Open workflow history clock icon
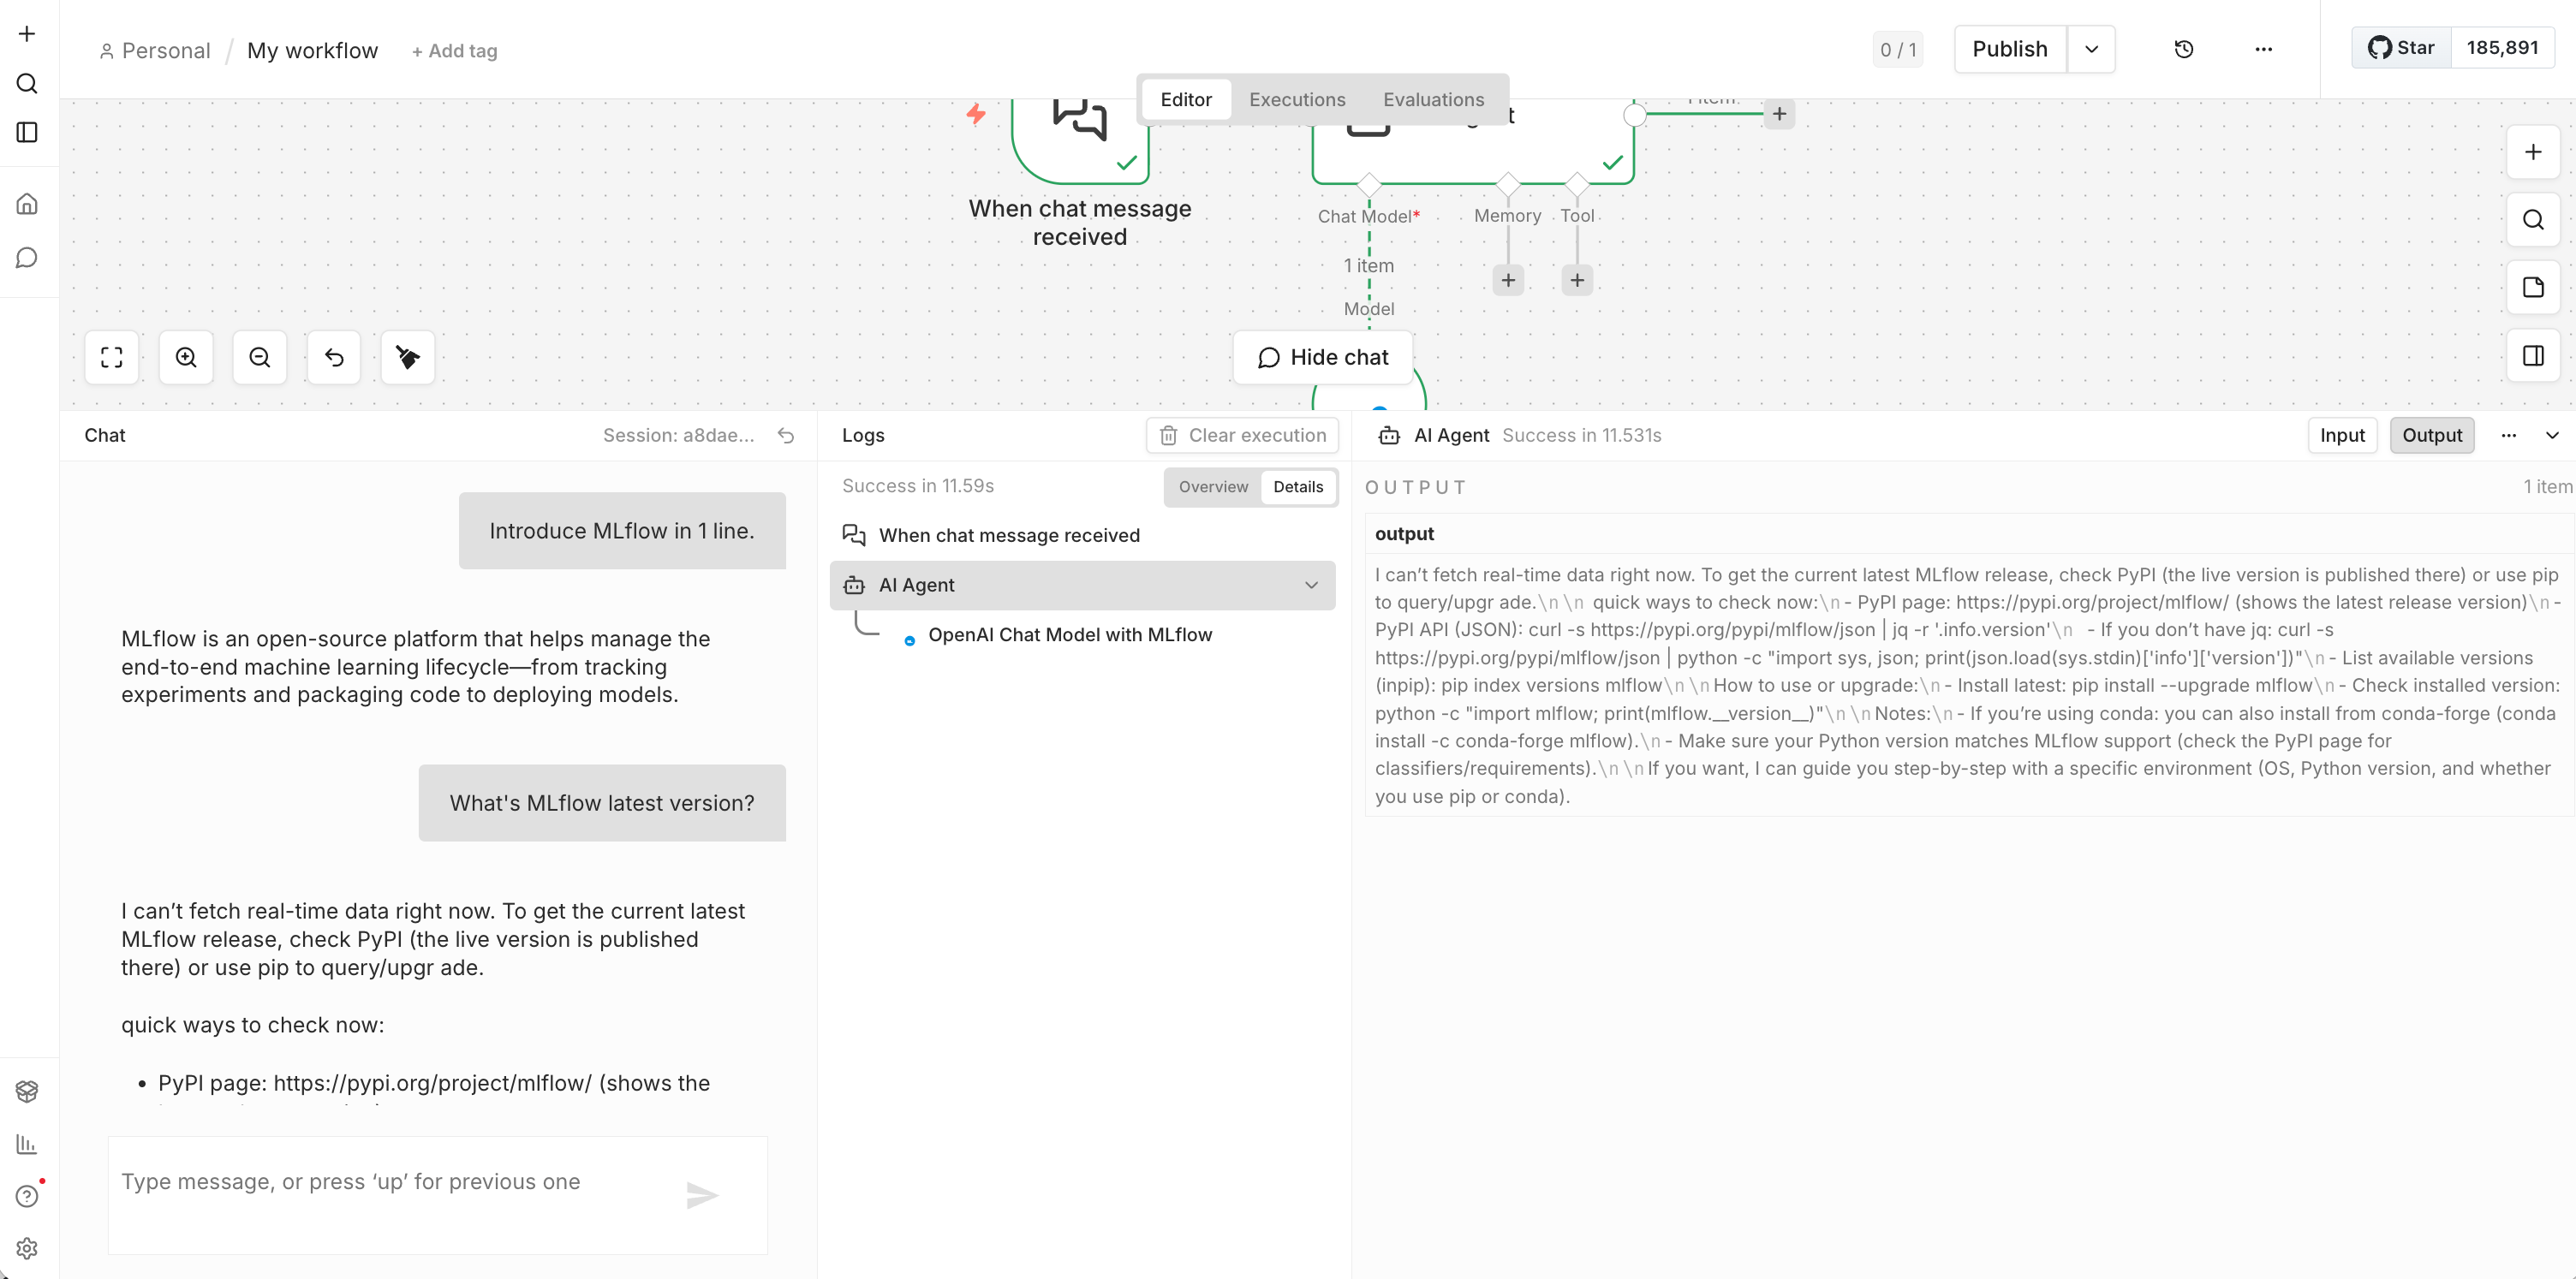Image resolution: width=2576 pixels, height=1279 pixels. [2184, 49]
